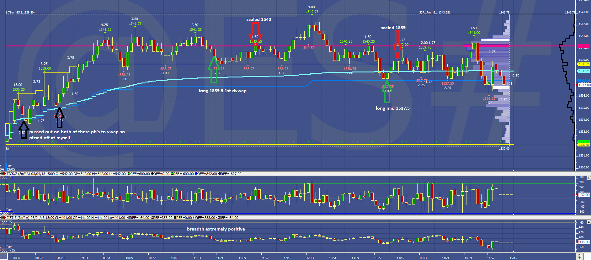591x260 pixels.
Task: Click the 132.00 value tag on TICK.Z axis
Action: click(584, 195)
